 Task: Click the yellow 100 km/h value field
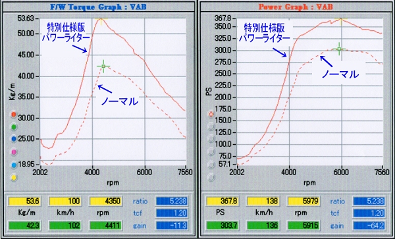65,201
